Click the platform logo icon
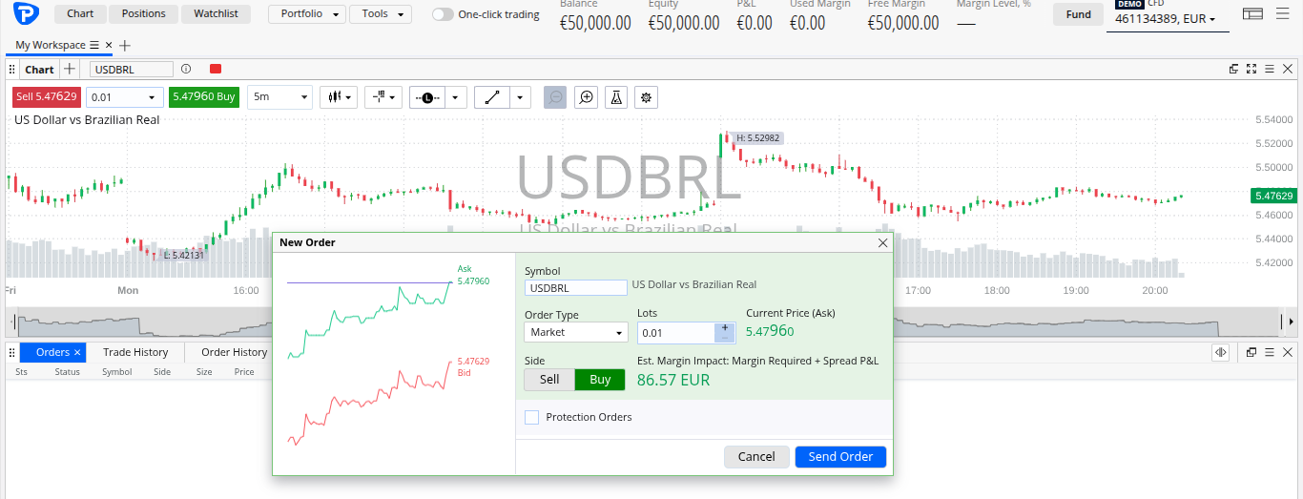 (26, 14)
